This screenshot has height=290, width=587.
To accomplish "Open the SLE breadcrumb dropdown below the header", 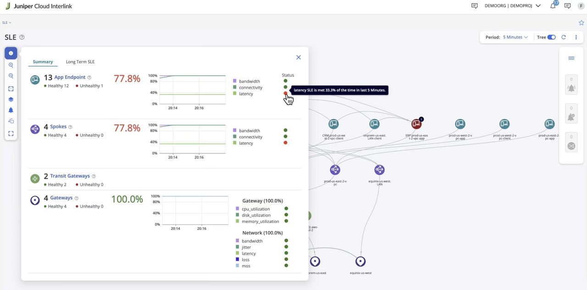I will (6, 22).
